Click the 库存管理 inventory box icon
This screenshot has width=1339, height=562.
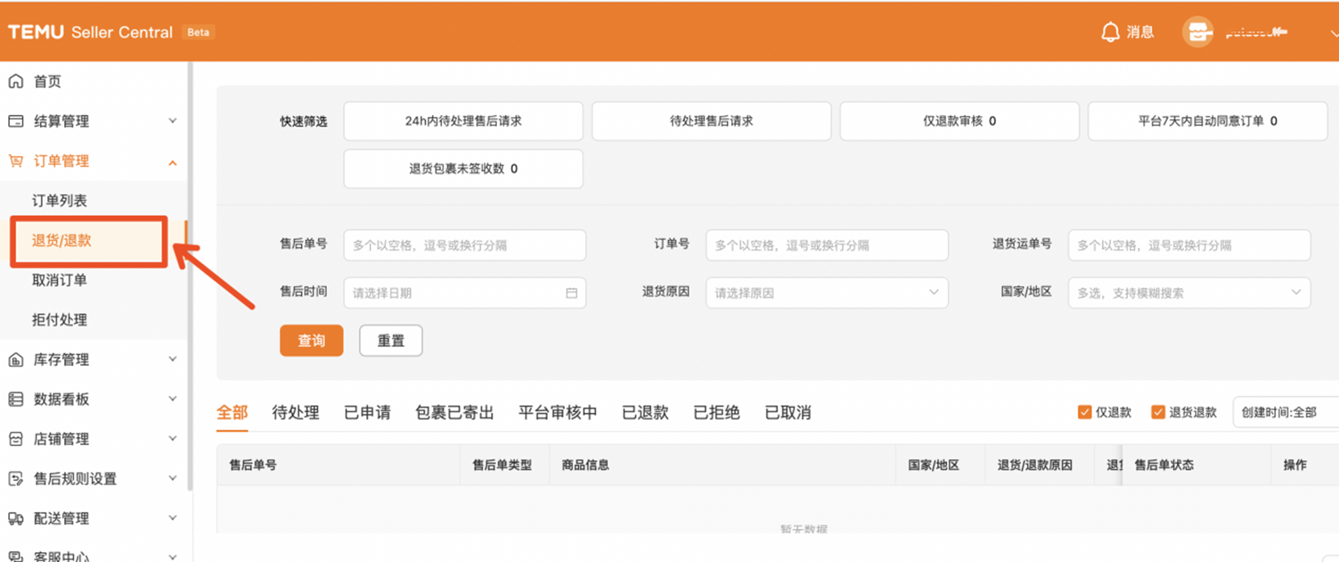(16, 359)
